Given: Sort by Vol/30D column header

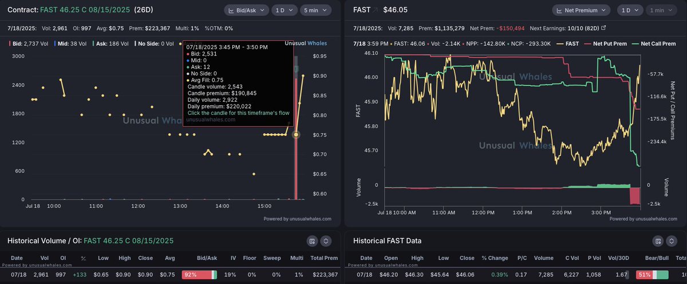Looking at the screenshot, I should pos(618,259).
